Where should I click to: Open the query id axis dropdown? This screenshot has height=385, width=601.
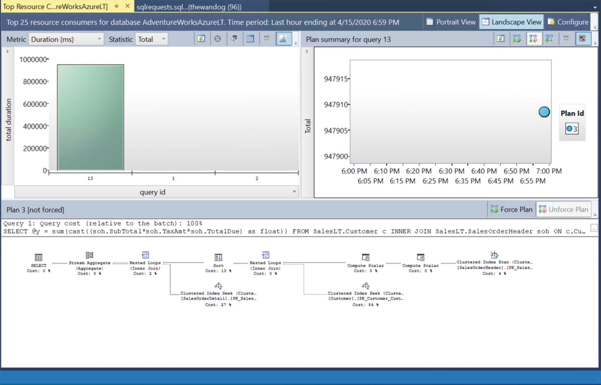(156, 192)
